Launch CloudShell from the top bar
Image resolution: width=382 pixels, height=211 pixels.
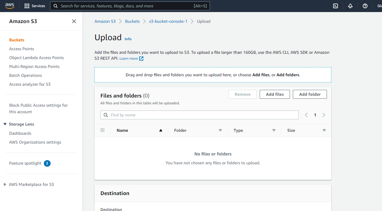[336, 6]
